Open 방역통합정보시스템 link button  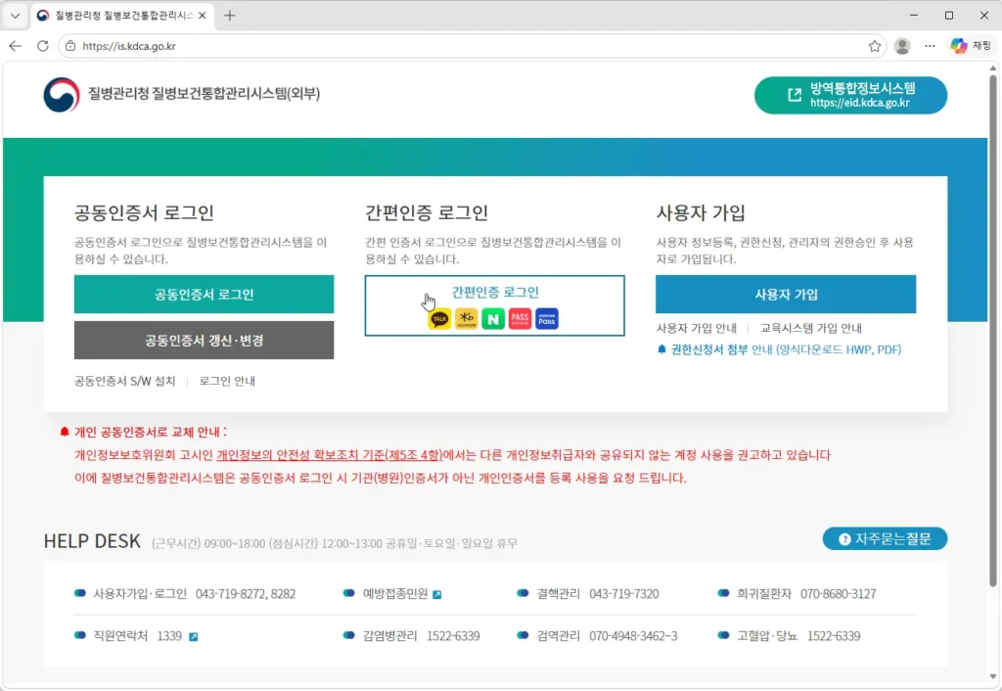point(850,95)
